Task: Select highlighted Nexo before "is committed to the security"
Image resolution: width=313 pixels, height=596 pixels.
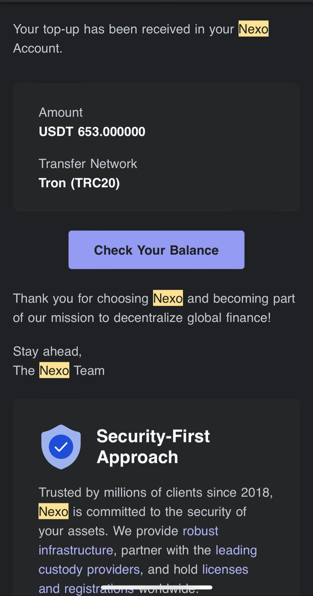Action: tap(53, 512)
